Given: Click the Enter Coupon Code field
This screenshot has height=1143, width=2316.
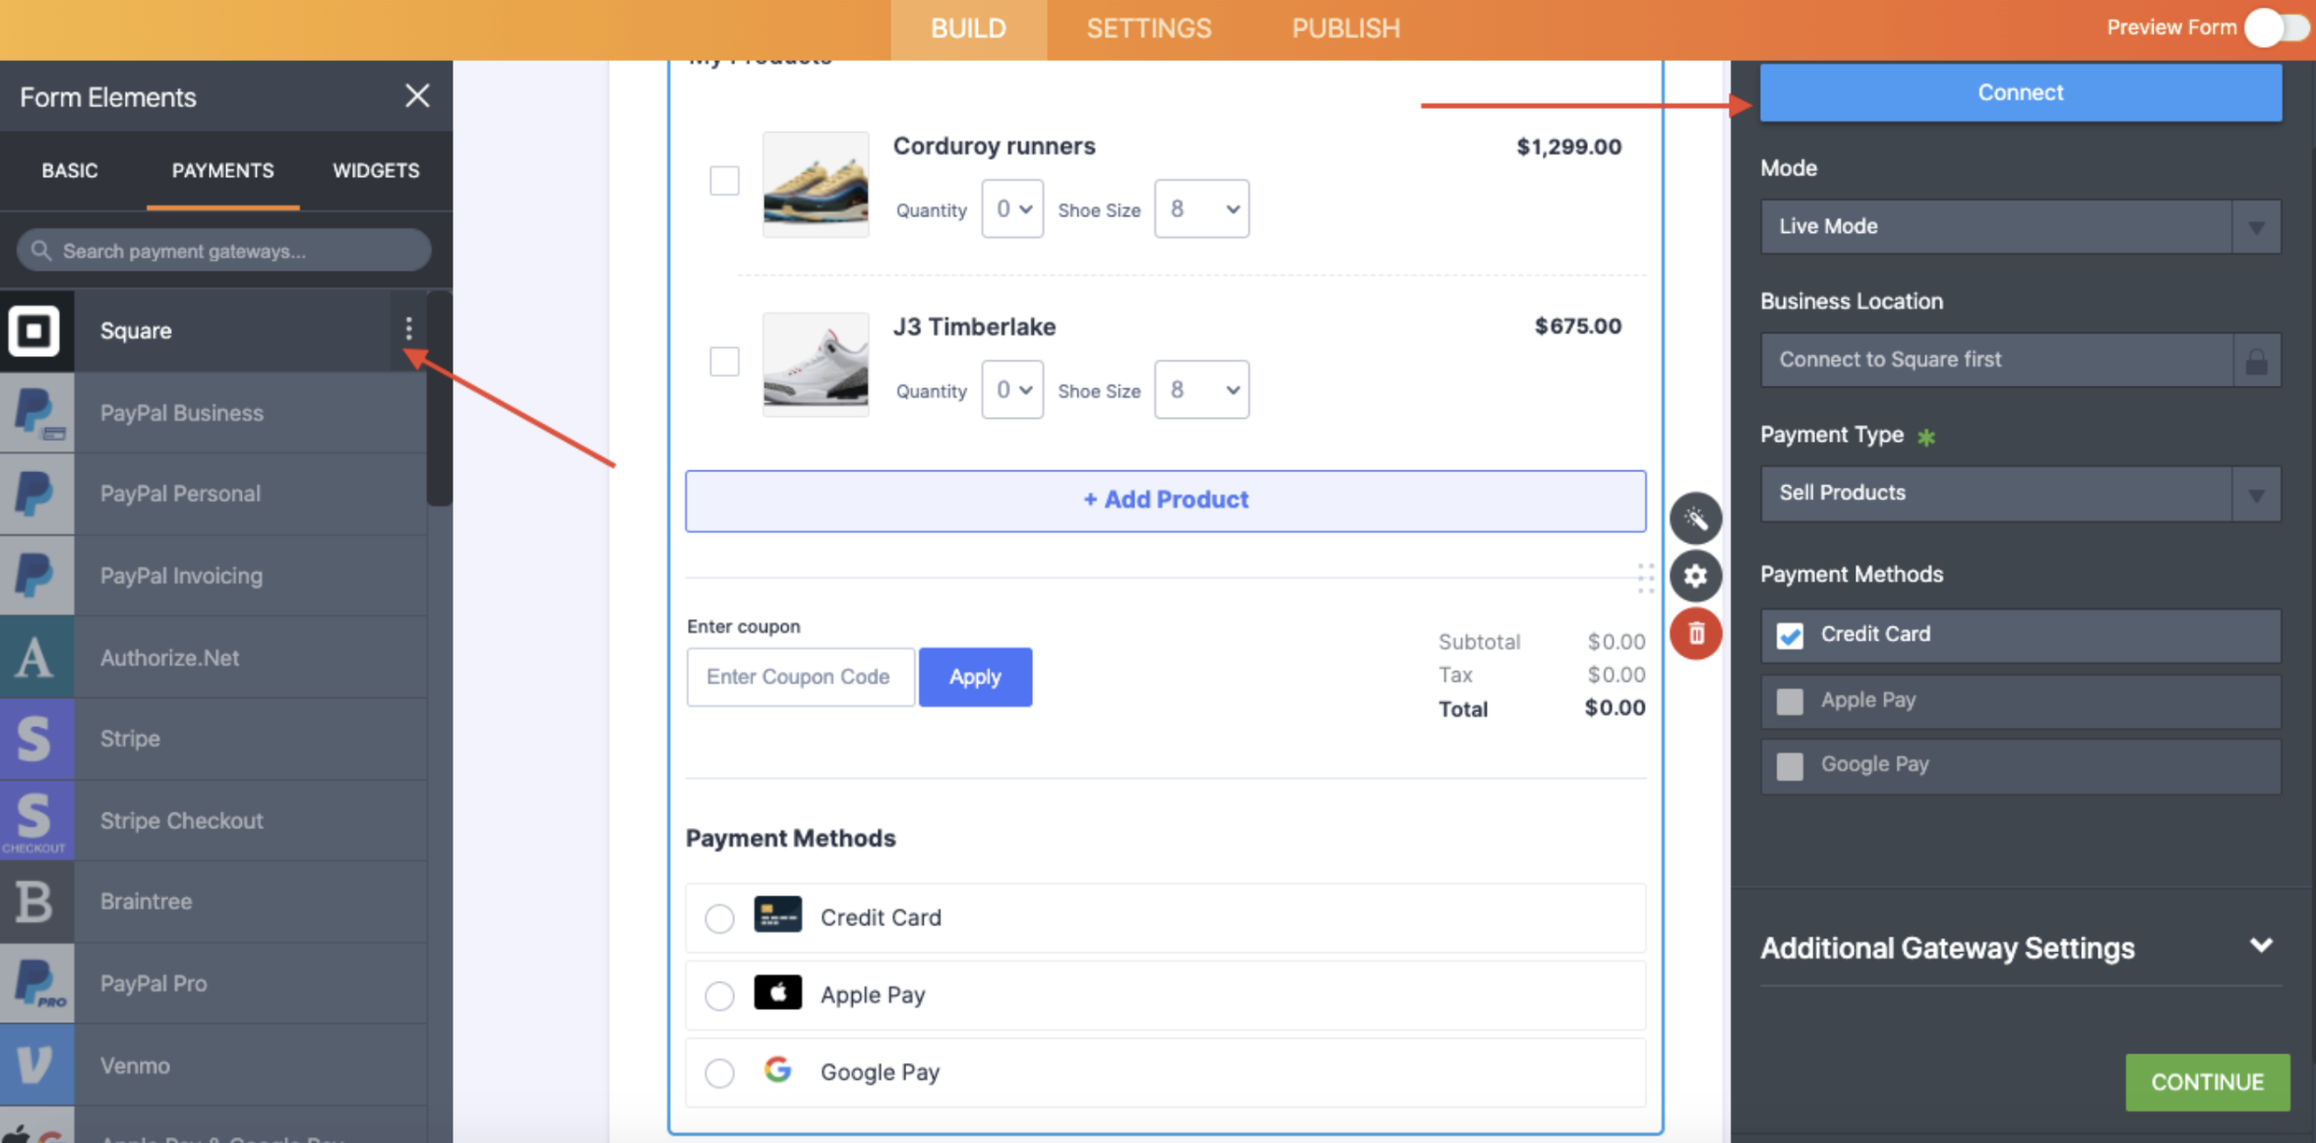Looking at the screenshot, I should click(800, 677).
